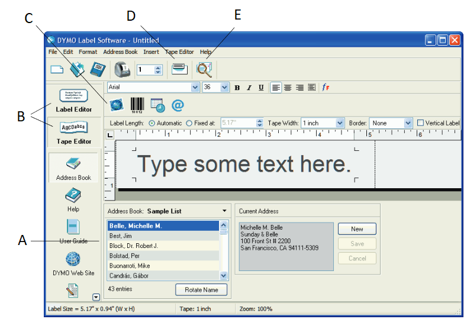Open the Border style dropdown

pos(407,123)
